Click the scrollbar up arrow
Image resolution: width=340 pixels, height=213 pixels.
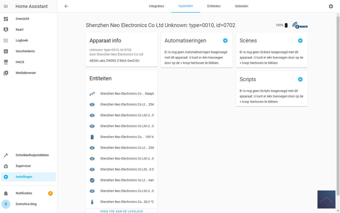[x=338, y=14]
